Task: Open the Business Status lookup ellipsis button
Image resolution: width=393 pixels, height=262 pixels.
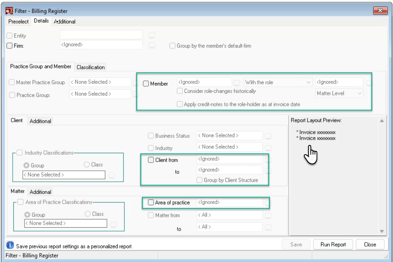Action: click(x=268, y=136)
